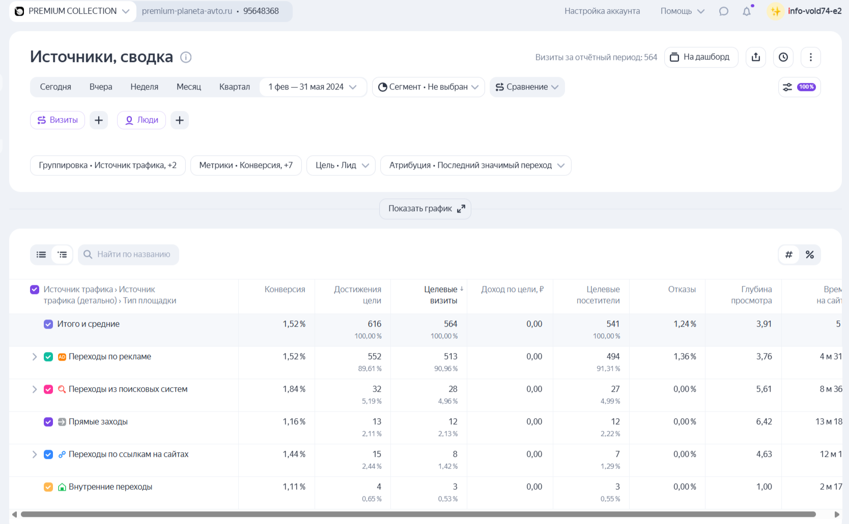Switch to flat list view icon
Viewport: 849px width, 524px height.
coord(41,254)
